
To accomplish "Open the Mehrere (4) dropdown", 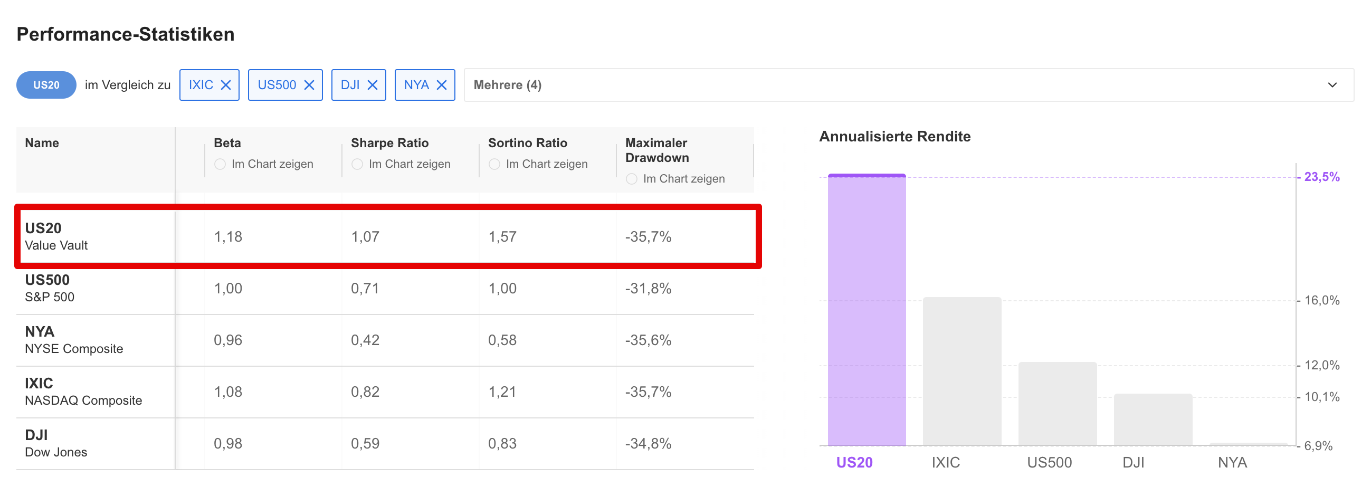I will point(909,85).
